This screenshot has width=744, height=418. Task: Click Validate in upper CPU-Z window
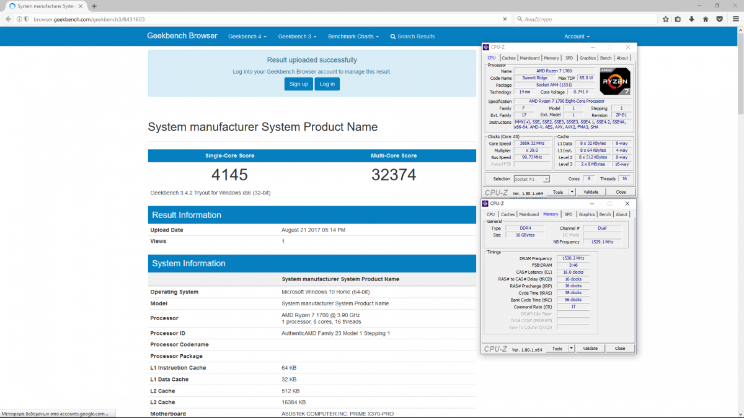tap(591, 193)
